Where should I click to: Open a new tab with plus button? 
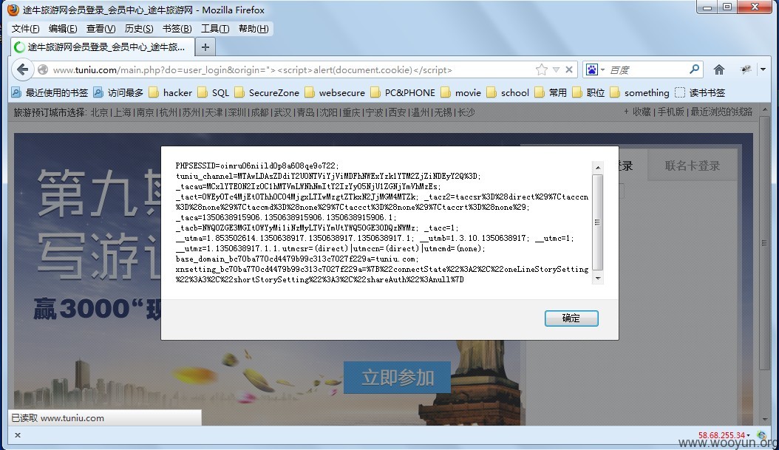pos(205,47)
